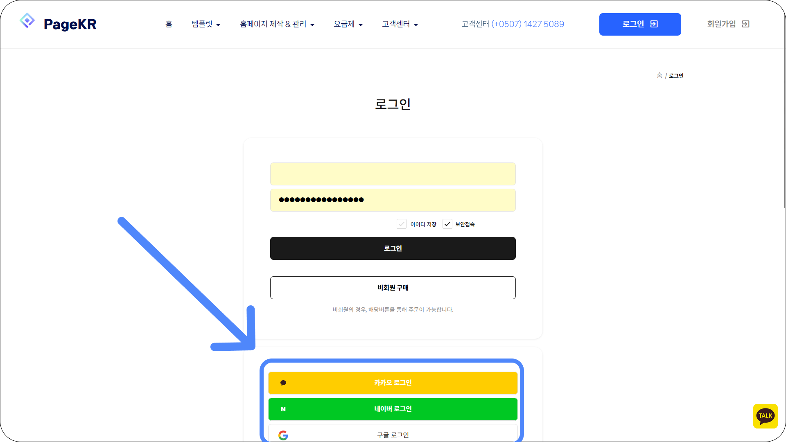Open the KakaoTalk chat widget icon
This screenshot has height=442, width=786.
[765, 416]
